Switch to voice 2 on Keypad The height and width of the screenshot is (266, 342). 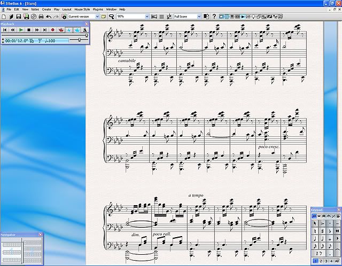point(321,261)
